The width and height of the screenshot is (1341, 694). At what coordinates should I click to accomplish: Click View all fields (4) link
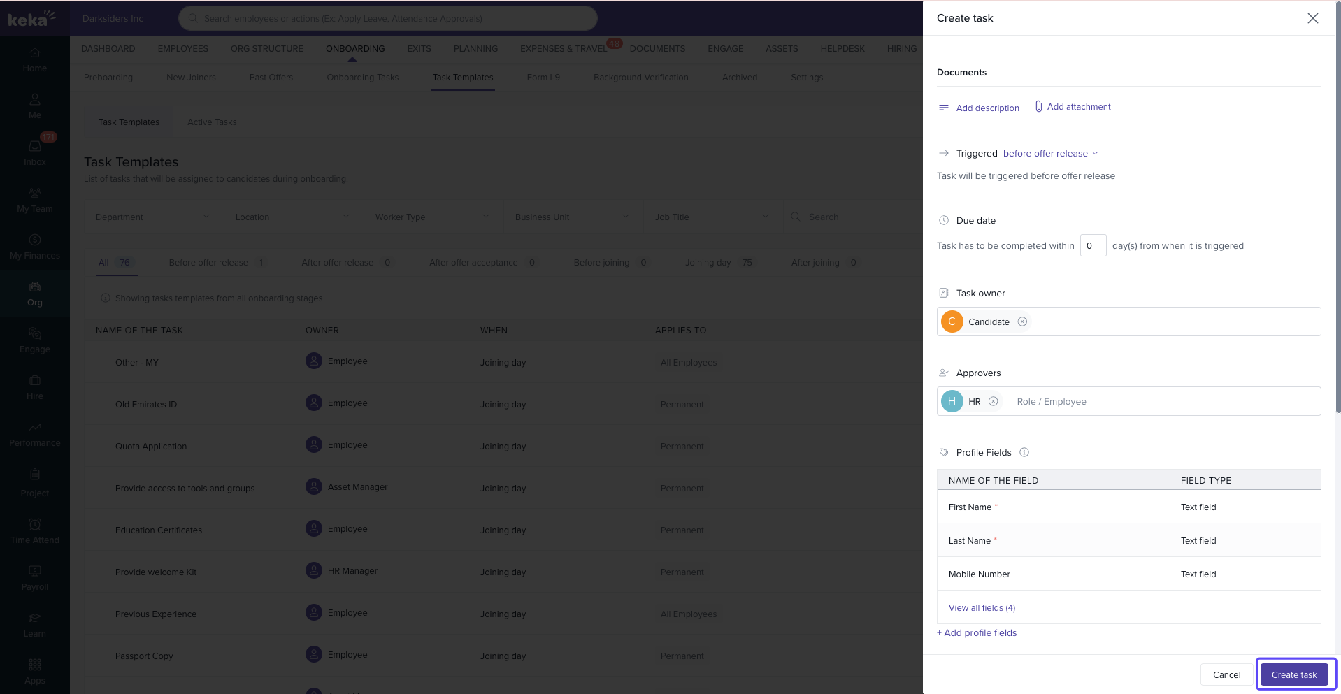982,608
